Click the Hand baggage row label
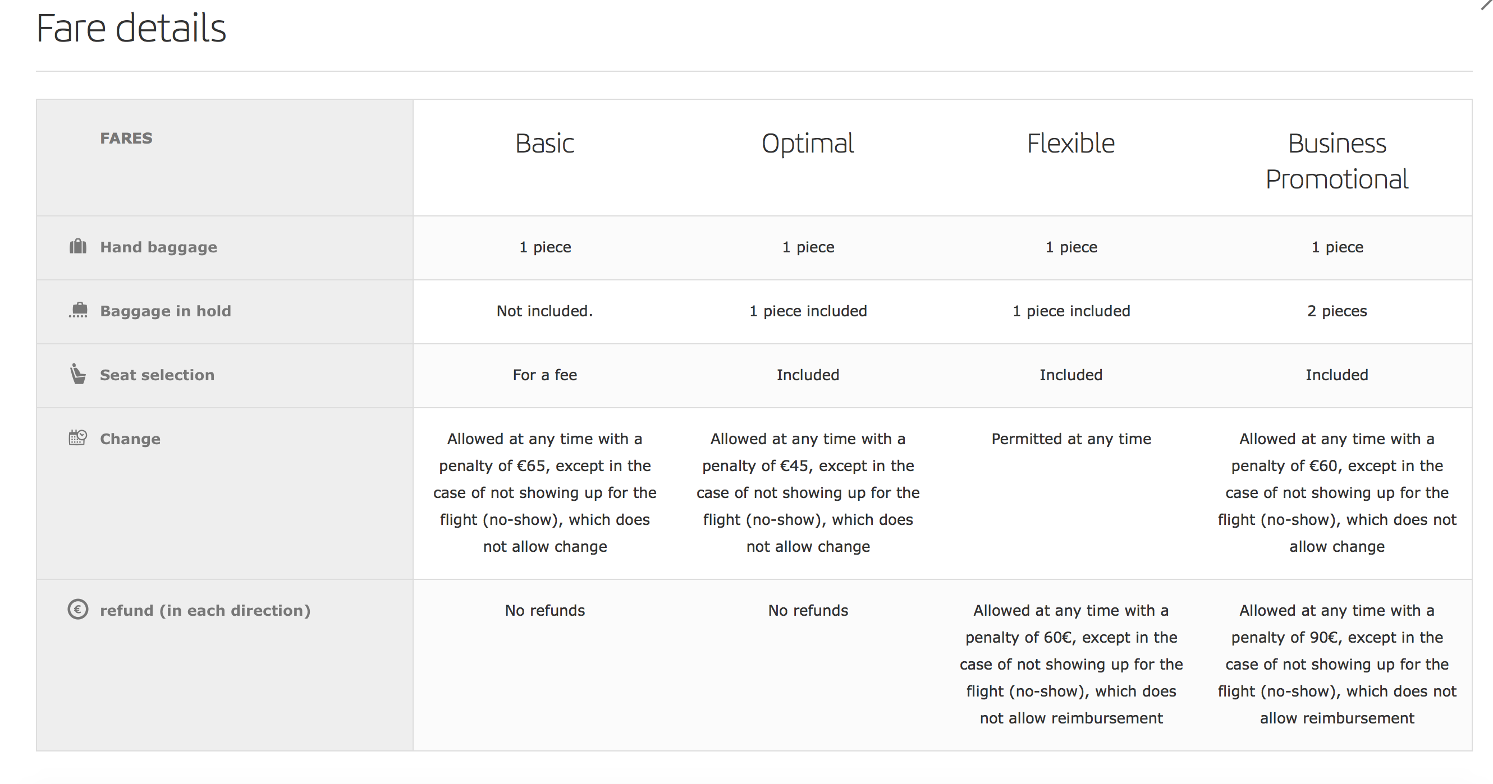The width and height of the screenshot is (1493, 784). [x=158, y=247]
